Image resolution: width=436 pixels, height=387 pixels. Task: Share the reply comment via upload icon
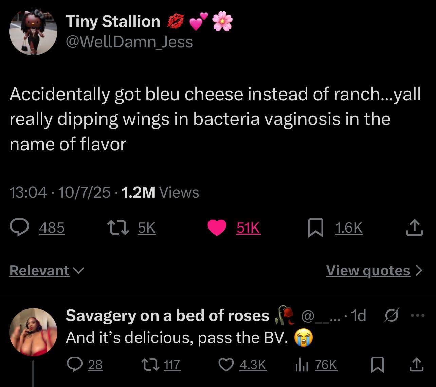[415, 365]
